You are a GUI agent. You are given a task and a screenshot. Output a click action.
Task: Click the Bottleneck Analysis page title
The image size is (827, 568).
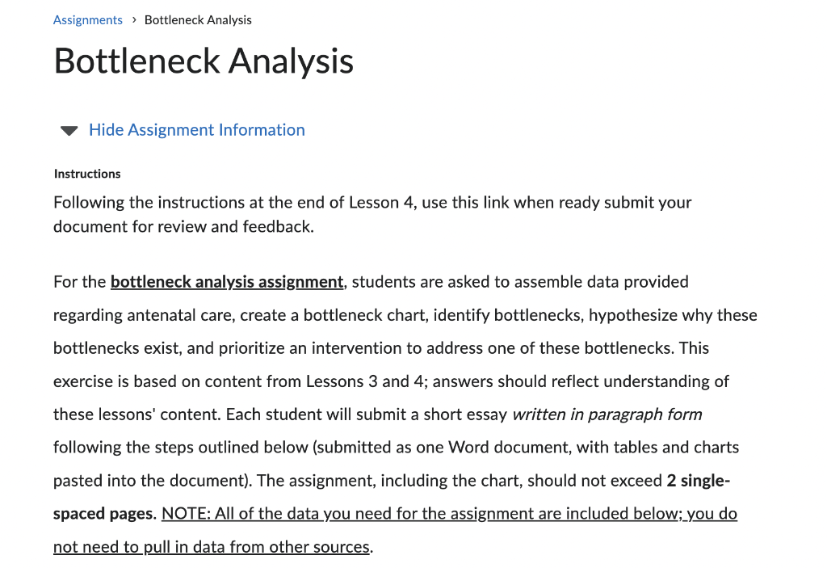tap(204, 61)
